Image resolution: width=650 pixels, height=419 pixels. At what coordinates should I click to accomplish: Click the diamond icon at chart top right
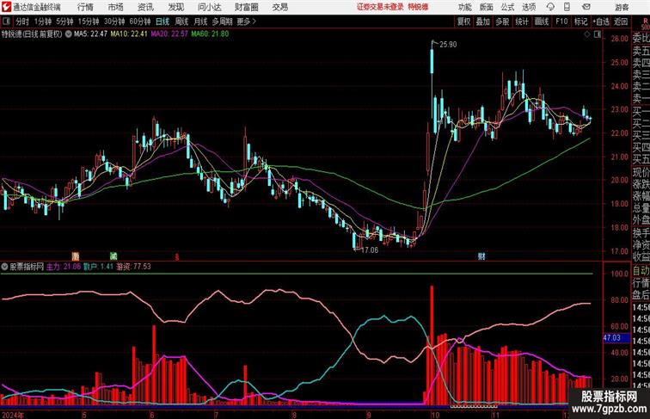tap(587, 34)
